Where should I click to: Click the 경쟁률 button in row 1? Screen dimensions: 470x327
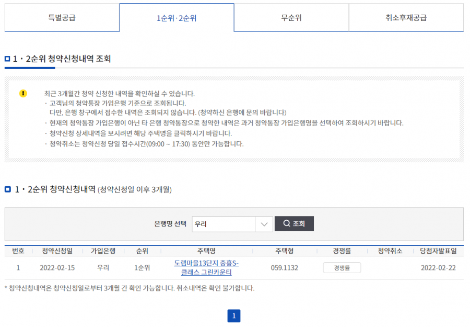tap(342, 267)
